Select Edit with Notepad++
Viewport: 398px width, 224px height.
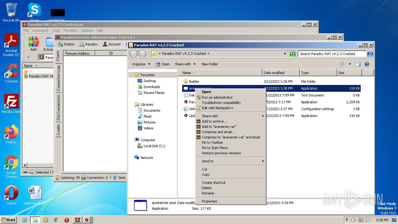(230, 108)
